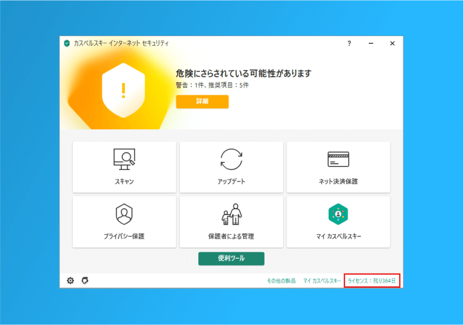The width and height of the screenshot is (464, 325).
Task: Open the Safe Money (ネット決済保護) card icon
Action: point(338,159)
